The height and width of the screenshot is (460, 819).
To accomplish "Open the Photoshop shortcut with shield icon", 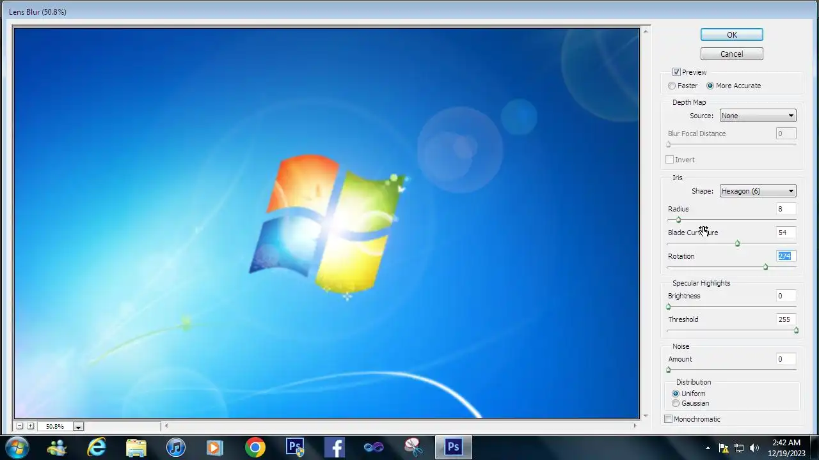I will tap(295, 447).
